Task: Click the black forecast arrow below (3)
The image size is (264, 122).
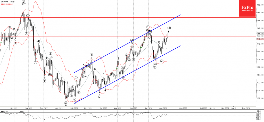Action: coord(168,32)
